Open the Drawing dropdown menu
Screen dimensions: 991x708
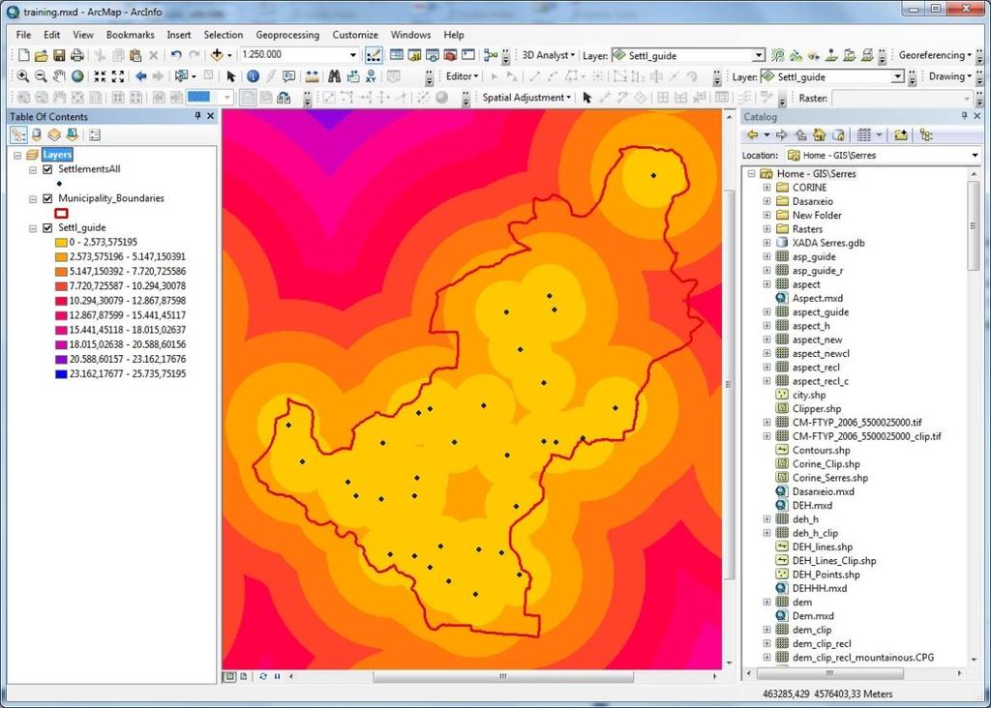tap(950, 76)
